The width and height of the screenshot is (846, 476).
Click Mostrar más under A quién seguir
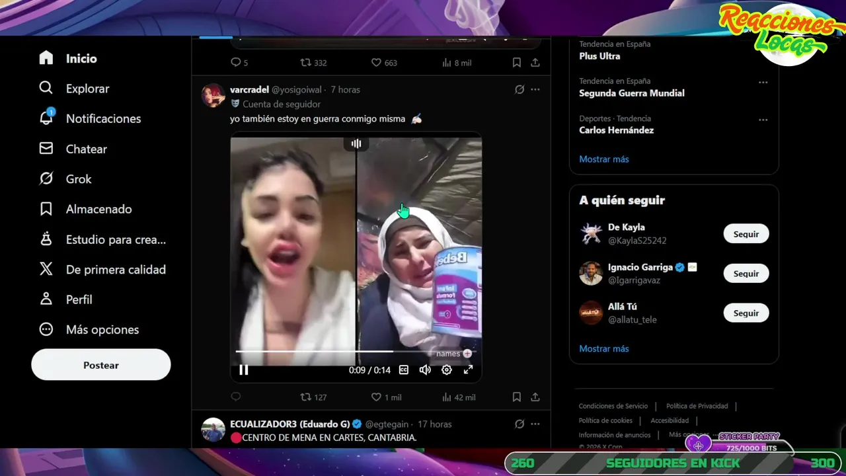coord(604,348)
